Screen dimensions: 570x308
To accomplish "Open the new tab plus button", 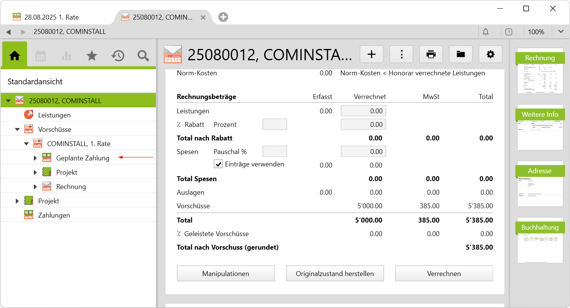I will [x=223, y=17].
